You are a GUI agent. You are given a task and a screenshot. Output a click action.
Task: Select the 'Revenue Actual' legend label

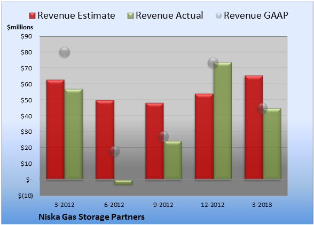point(169,15)
